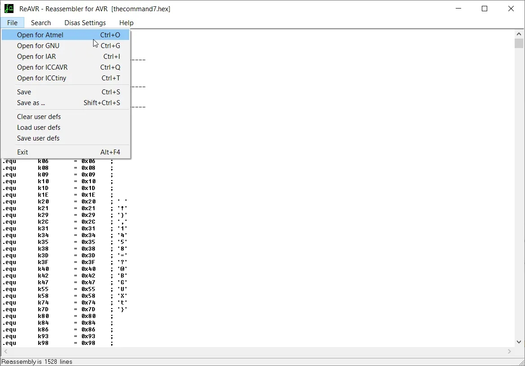The width and height of the screenshot is (525, 366).
Task: Maximize the ReAVR window
Action: (x=485, y=9)
